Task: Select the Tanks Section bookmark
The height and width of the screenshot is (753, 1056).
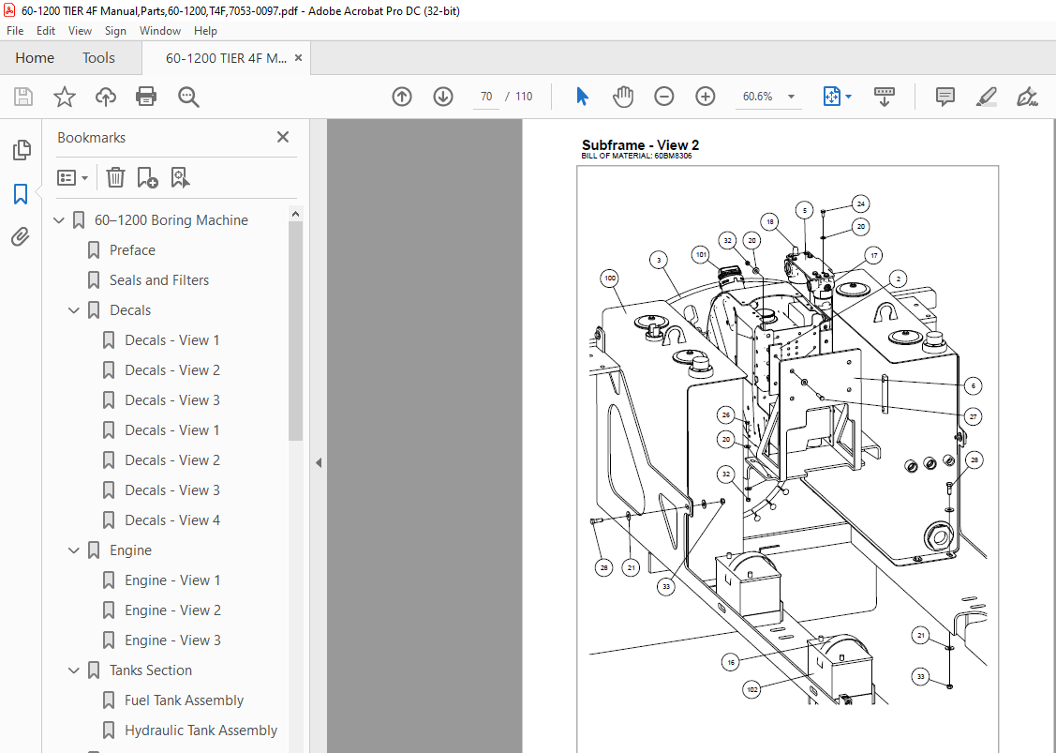Action: (x=151, y=670)
